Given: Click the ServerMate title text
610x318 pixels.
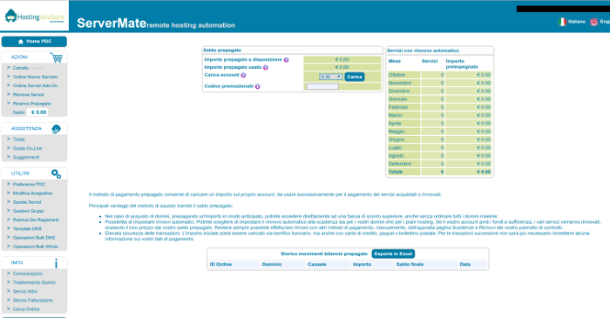Looking at the screenshot, I should click(x=112, y=23).
